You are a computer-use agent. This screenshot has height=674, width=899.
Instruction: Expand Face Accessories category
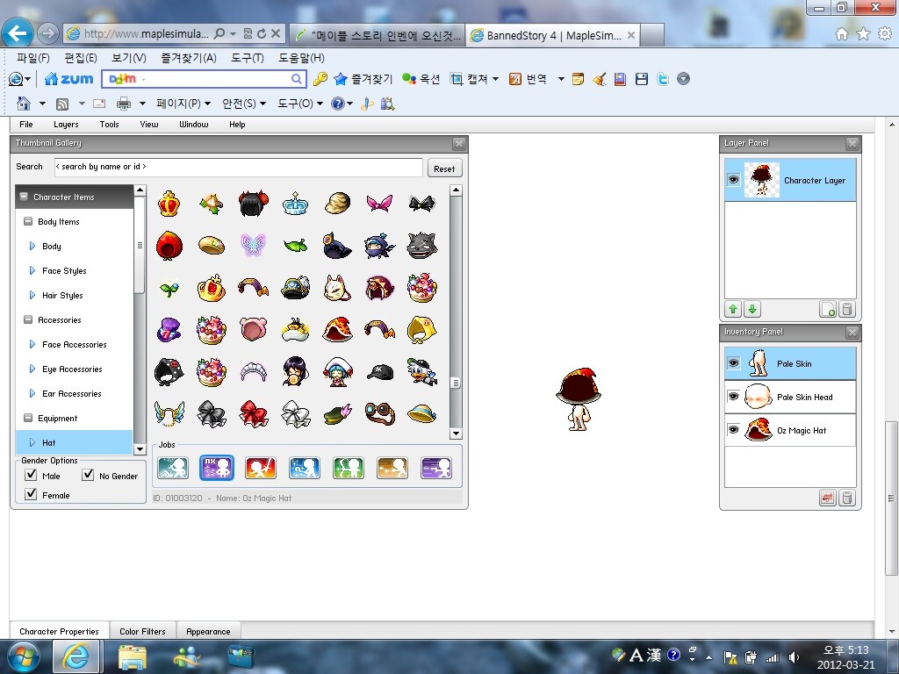(x=32, y=344)
